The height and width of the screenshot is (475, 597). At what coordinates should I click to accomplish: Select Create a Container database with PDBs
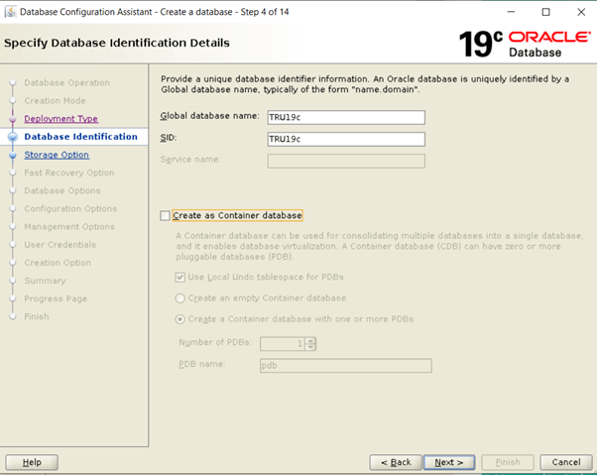click(179, 318)
